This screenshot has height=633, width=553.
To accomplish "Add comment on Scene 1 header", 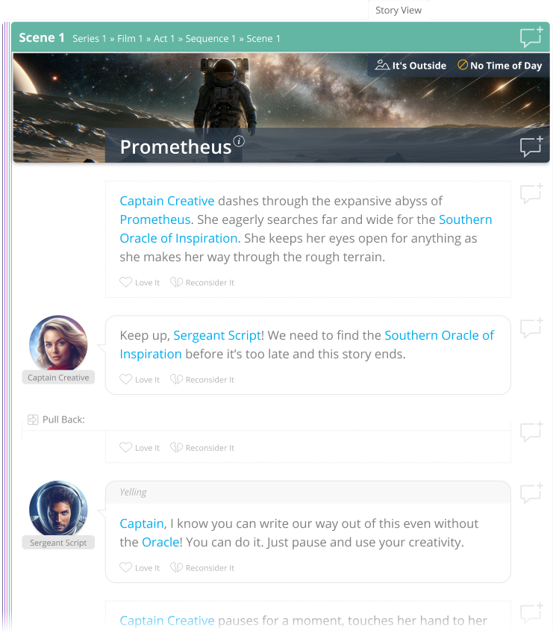I will 531,37.
